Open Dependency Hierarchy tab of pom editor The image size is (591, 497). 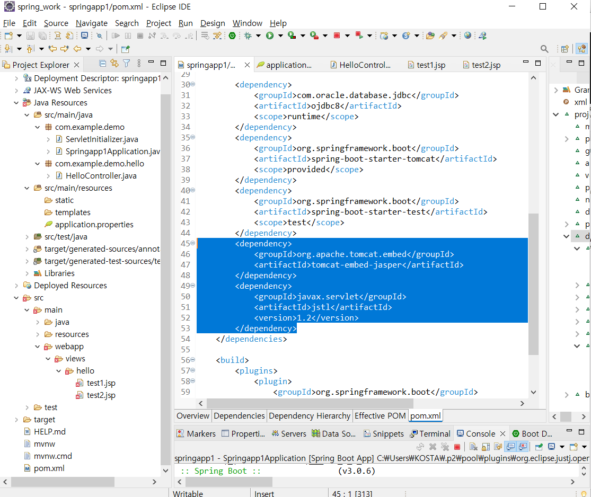[x=310, y=415]
